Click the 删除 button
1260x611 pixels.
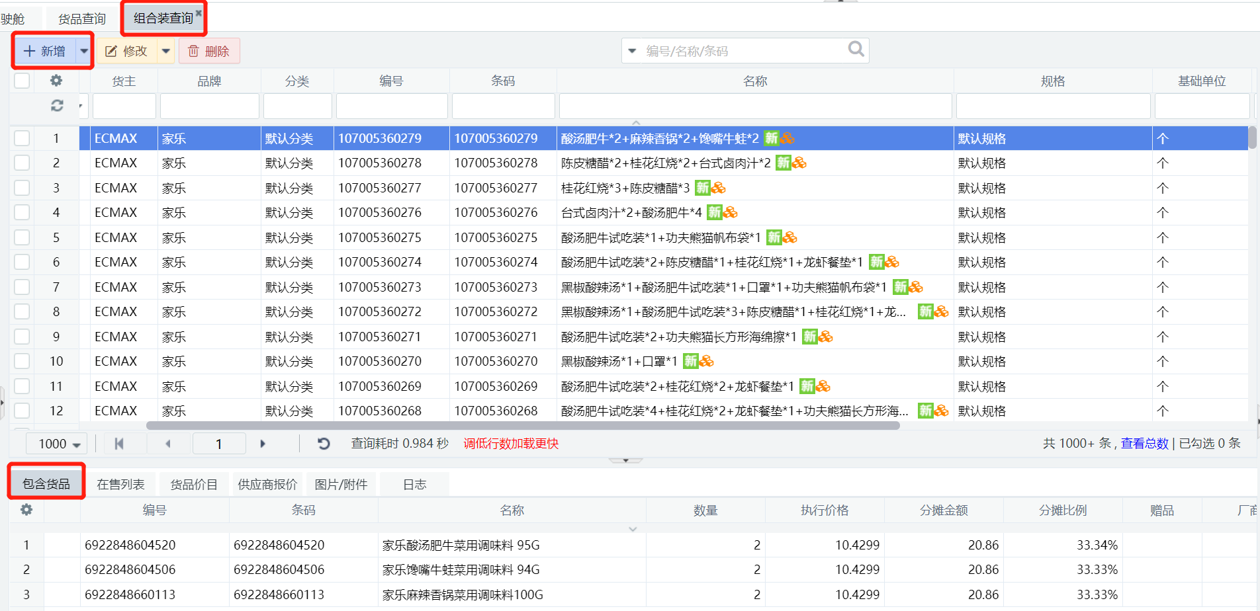click(209, 51)
